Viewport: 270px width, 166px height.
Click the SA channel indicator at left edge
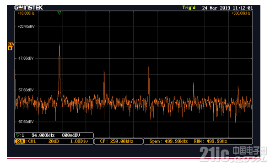coord(11,46)
